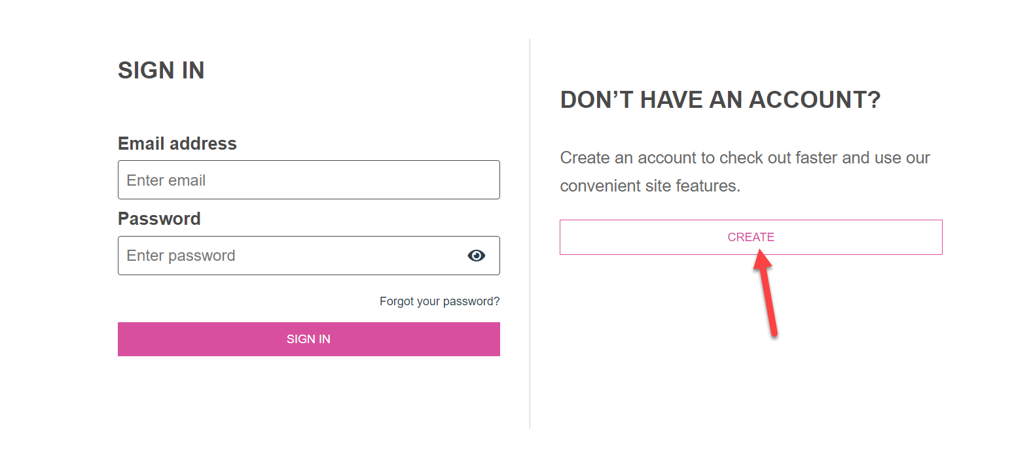1014x451 pixels.
Task: Recover account via Forgot your password?
Action: click(x=440, y=301)
